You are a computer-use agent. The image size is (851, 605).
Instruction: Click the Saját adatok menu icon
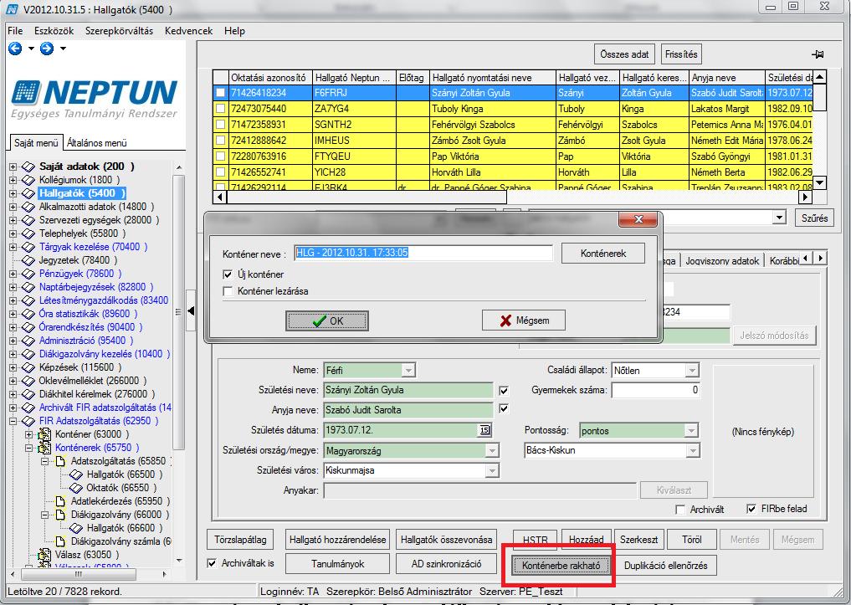(28, 167)
